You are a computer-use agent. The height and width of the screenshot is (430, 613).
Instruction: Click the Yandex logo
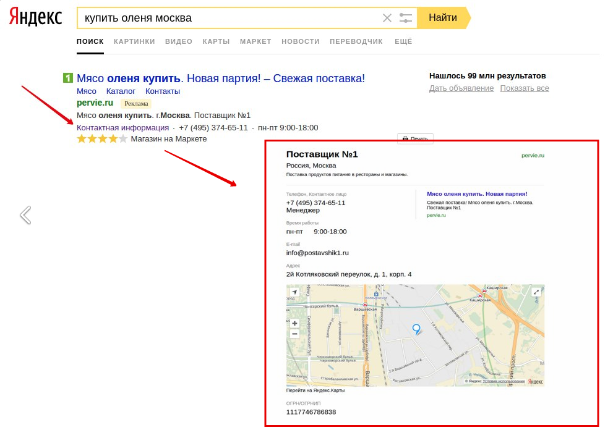coord(36,17)
